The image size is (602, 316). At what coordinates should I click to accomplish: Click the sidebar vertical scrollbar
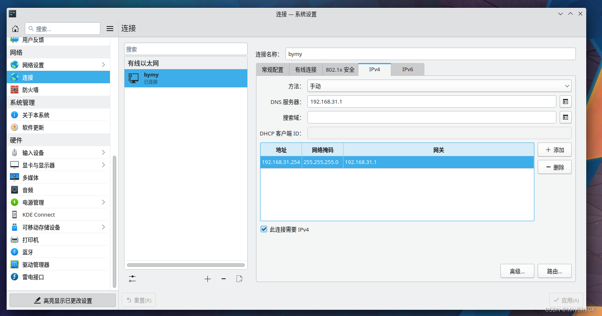[x=115, y=222]
